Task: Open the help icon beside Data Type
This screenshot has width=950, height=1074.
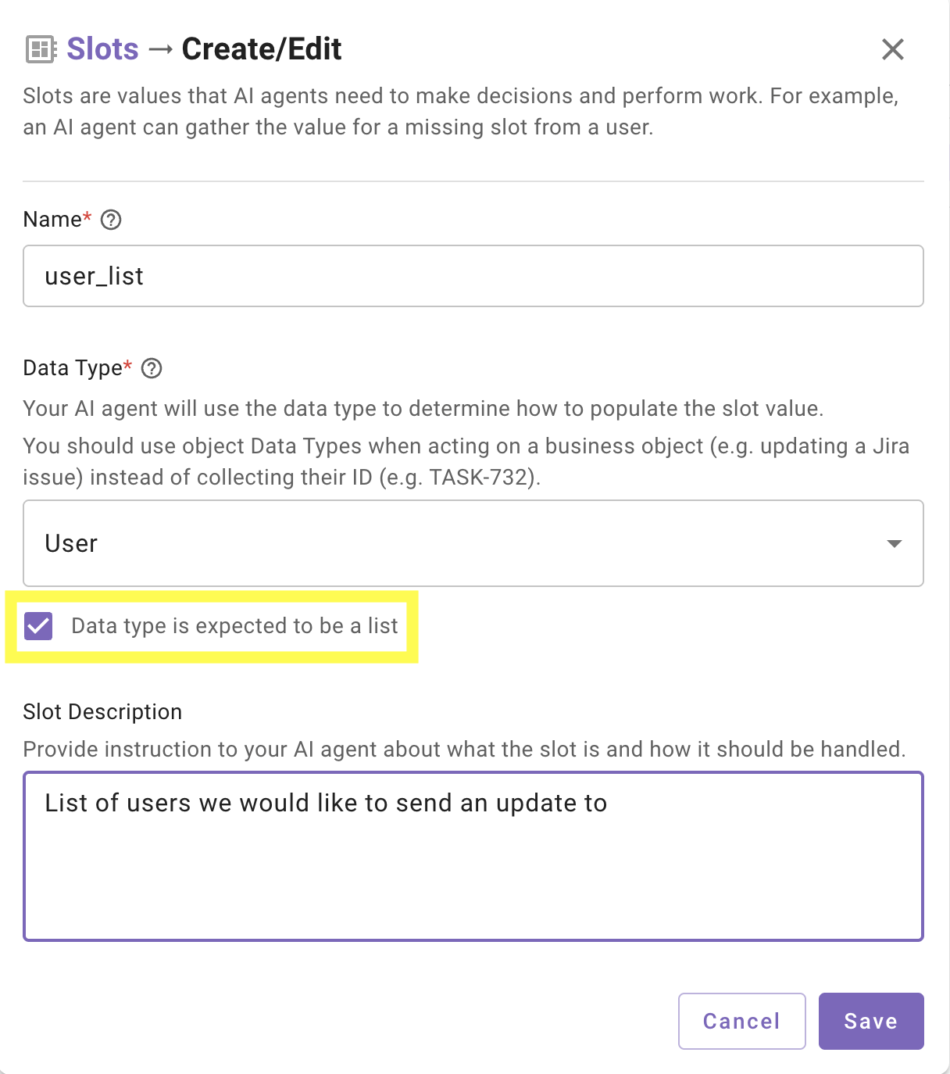Action: [x=152, y=368]
